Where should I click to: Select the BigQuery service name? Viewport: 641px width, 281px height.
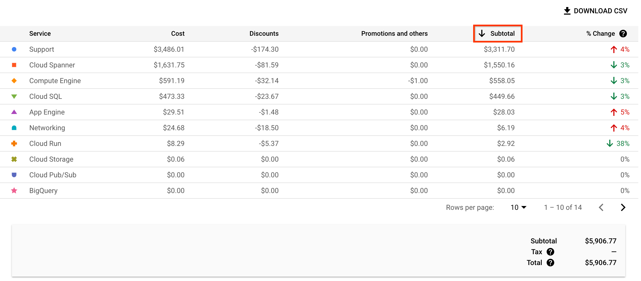[43, 191]
